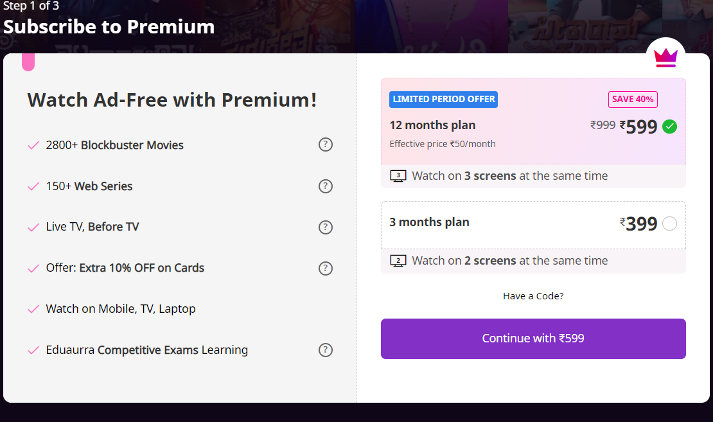Click the LIMITED PERIOD OFFER badge
713x422 pixels.
point(443,100)
